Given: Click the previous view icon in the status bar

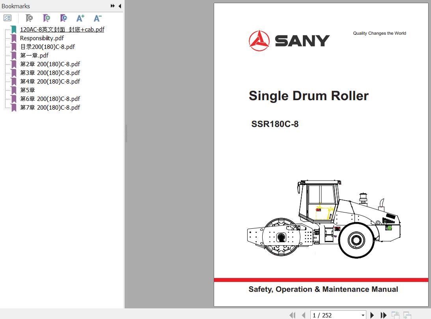Looking at the screenshot, I should [395, 315].
